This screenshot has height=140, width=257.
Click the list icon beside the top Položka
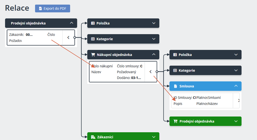[93, 23]
